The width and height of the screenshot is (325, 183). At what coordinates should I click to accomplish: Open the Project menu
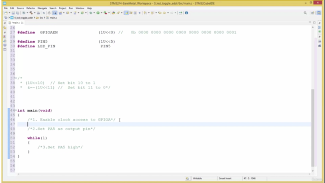point(62,8)
